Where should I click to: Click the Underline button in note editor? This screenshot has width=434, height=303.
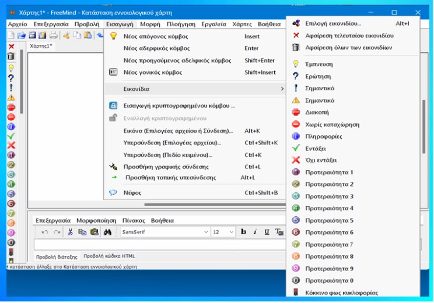tap(267, 232)
